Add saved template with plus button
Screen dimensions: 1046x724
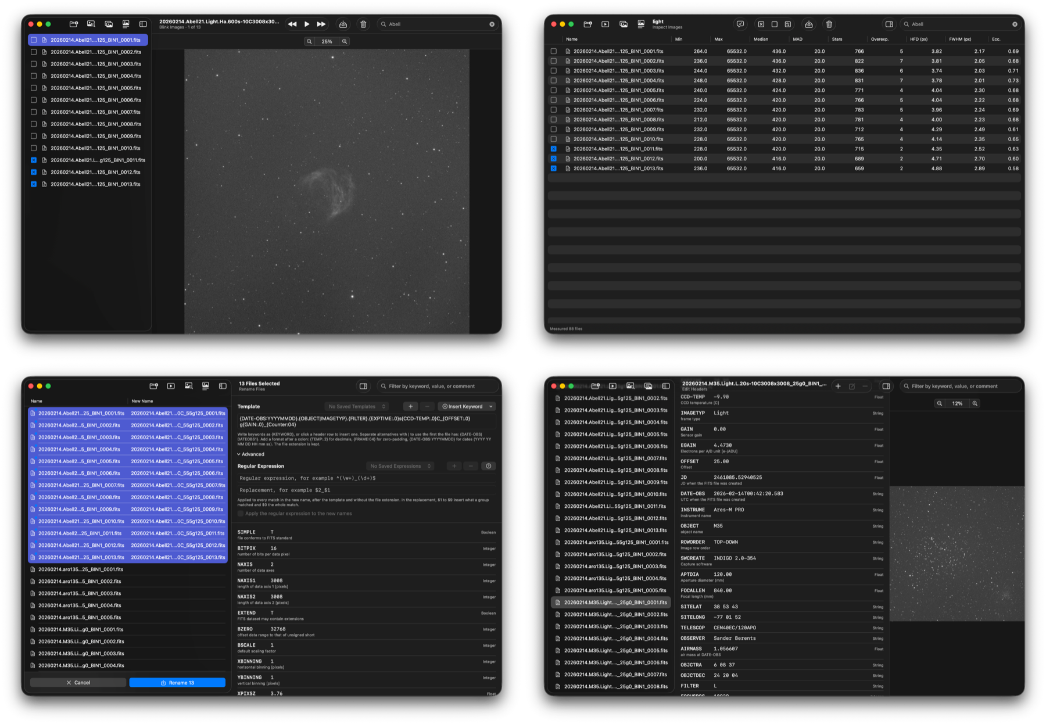pos(411,407)
